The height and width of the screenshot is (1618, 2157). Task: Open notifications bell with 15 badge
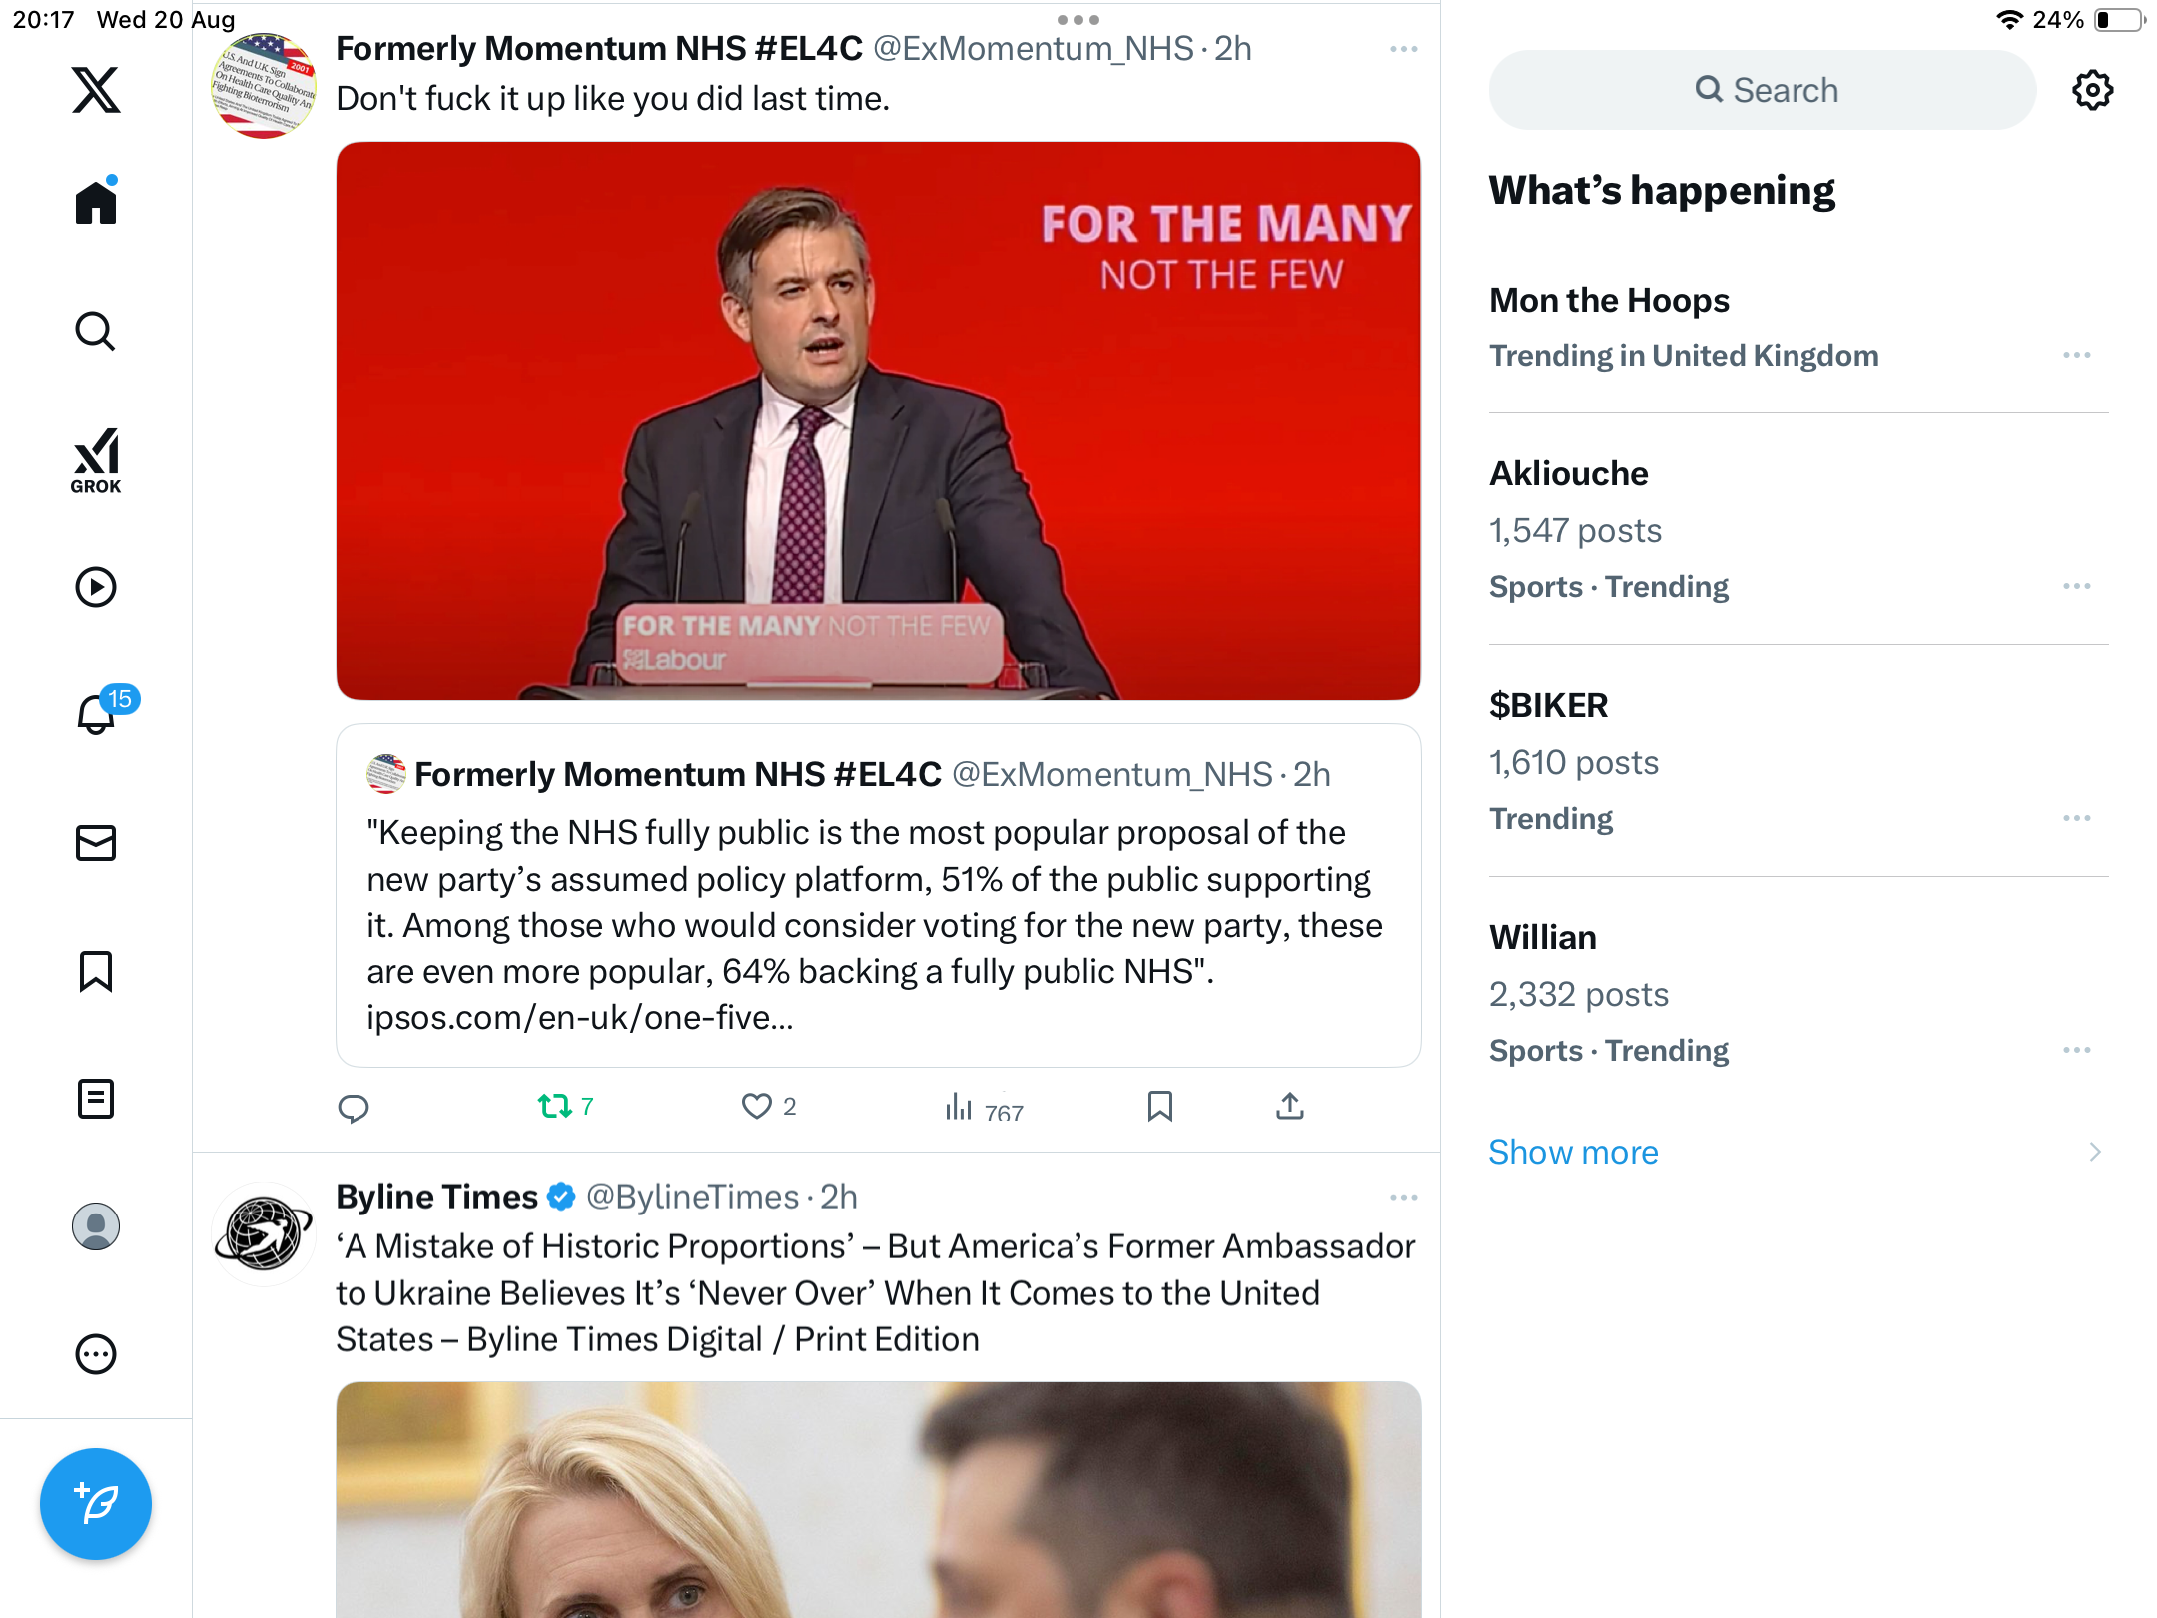(98, 713)
